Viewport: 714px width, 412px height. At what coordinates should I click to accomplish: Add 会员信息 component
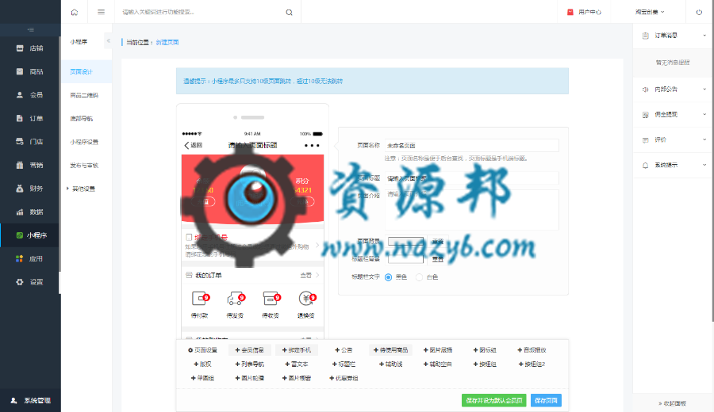coord(250,350)
